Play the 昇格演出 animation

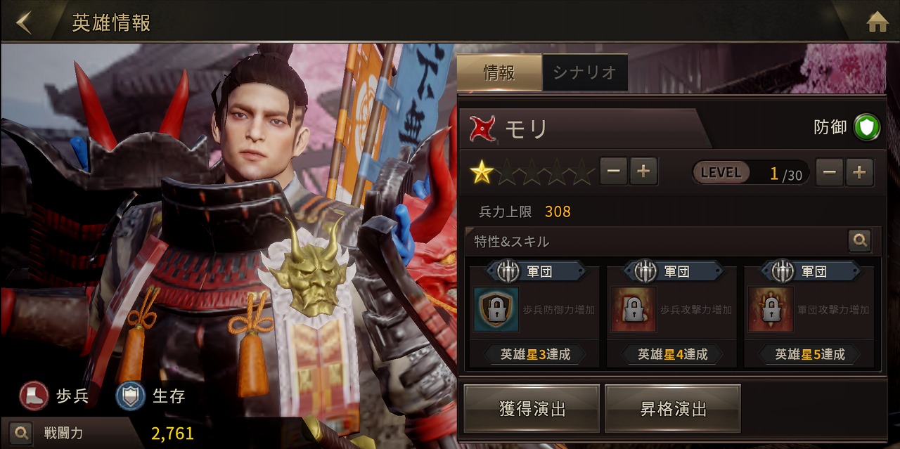coord(673,408)
